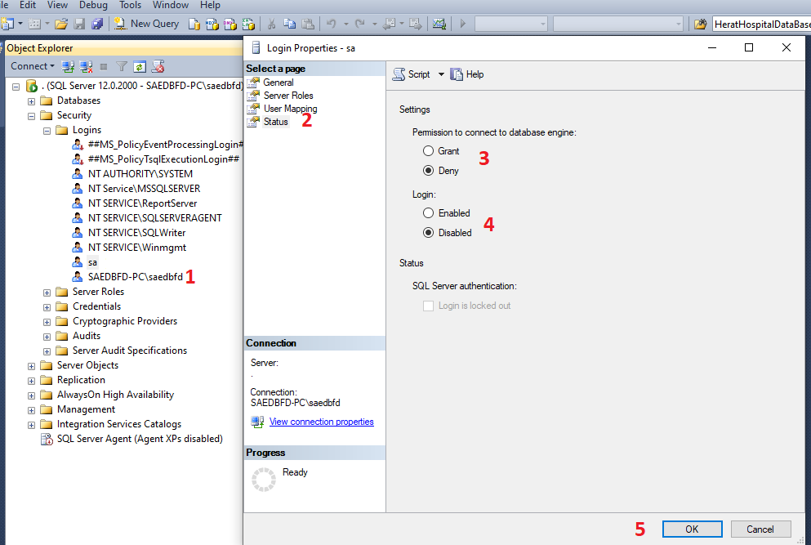Click the HeratHospitalDataBase combo box
811x545 pixels.
pyautogui.click(x=761, y=25)
